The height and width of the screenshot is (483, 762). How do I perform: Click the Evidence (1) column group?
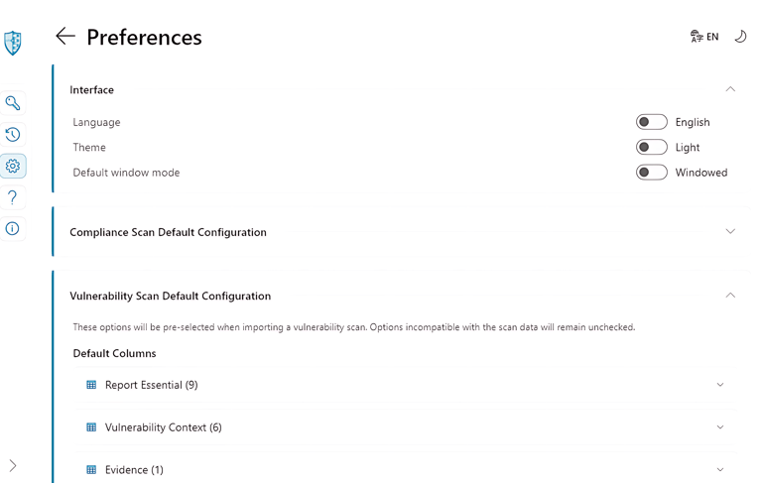[134, 470]
